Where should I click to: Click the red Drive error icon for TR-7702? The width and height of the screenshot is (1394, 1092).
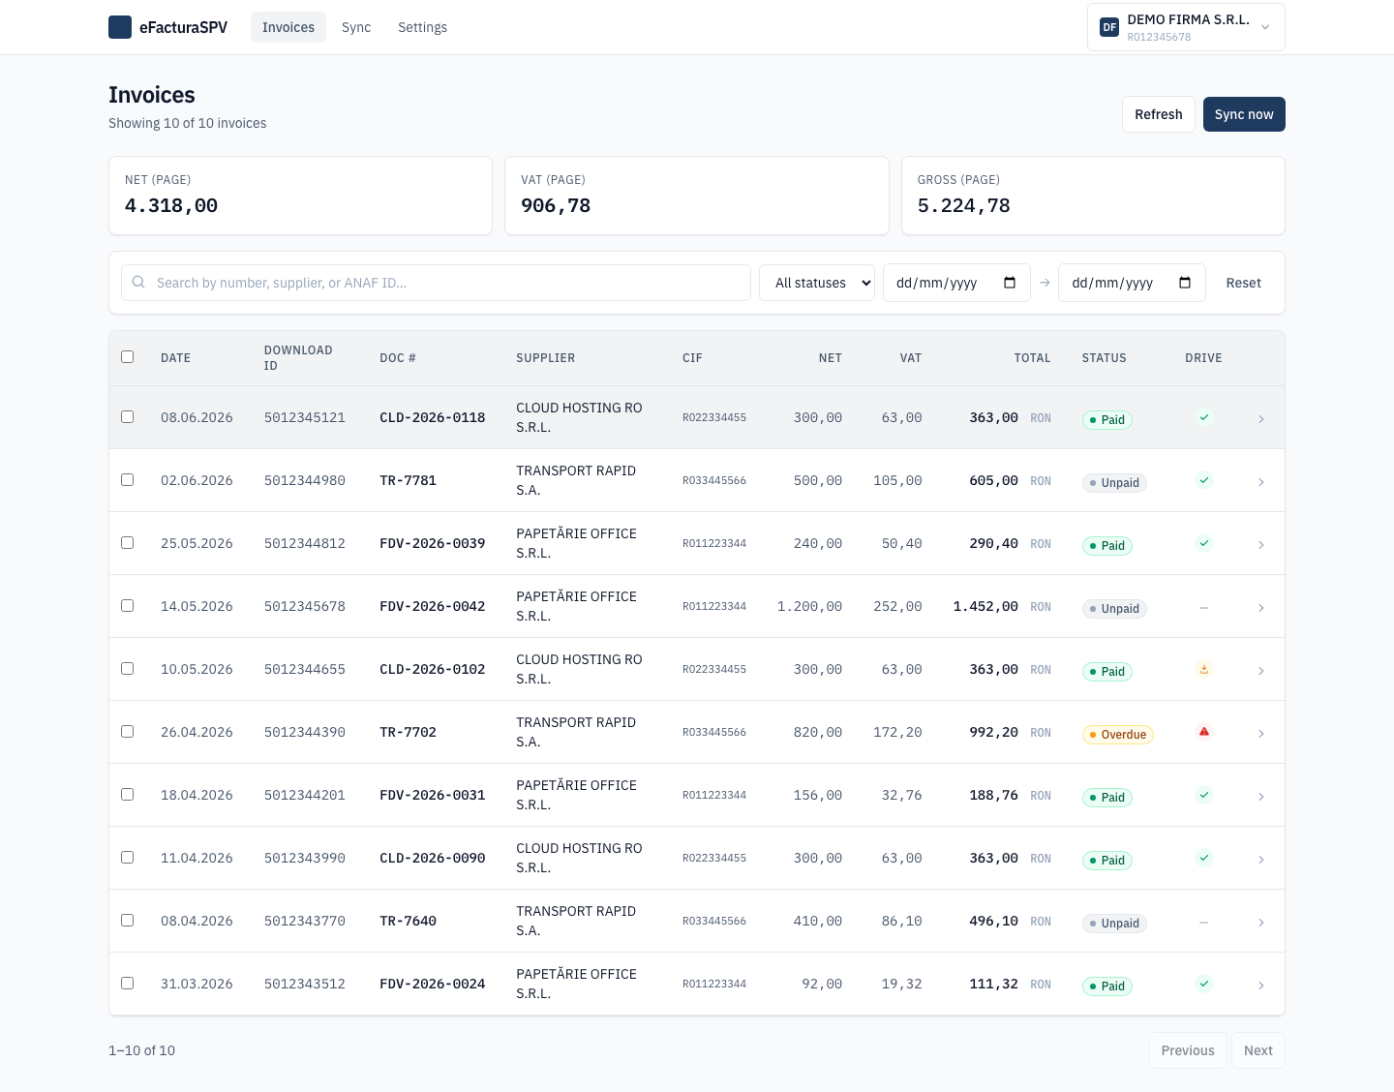point(1204,732)
